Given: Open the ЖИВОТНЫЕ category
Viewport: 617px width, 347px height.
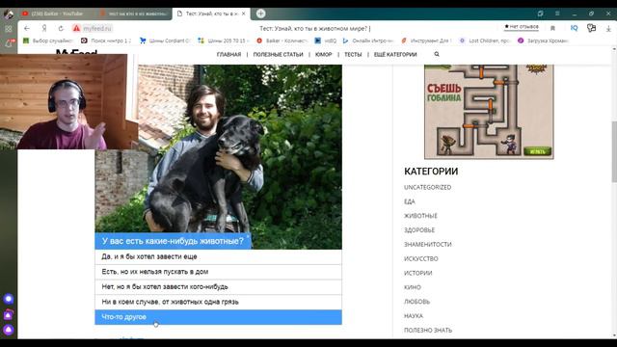Looking at the screenshot, I should (420, 216).
